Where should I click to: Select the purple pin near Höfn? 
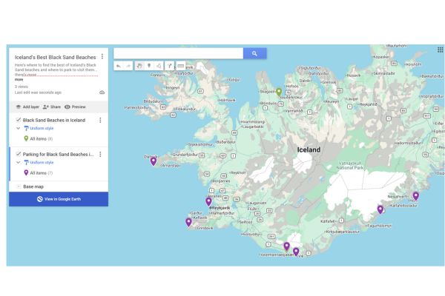(416, 195)
